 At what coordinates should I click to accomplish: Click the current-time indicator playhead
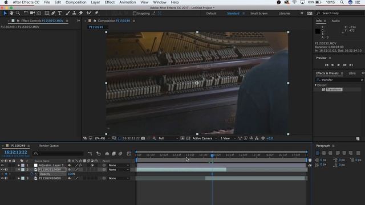pos(212,155)
